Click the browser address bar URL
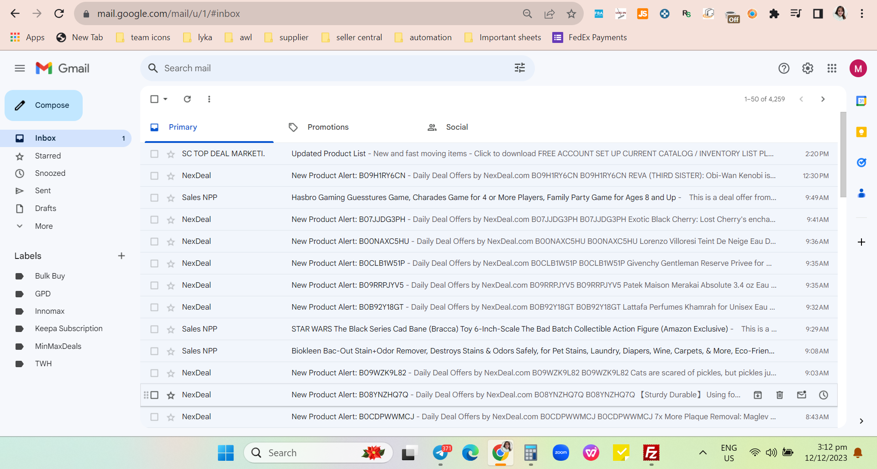The image size is (877, 469). pos(169,14)
